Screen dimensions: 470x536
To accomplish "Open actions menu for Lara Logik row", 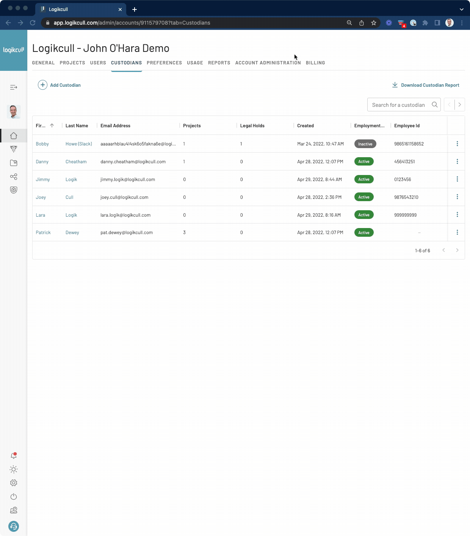I will click(x=457, y=215).
